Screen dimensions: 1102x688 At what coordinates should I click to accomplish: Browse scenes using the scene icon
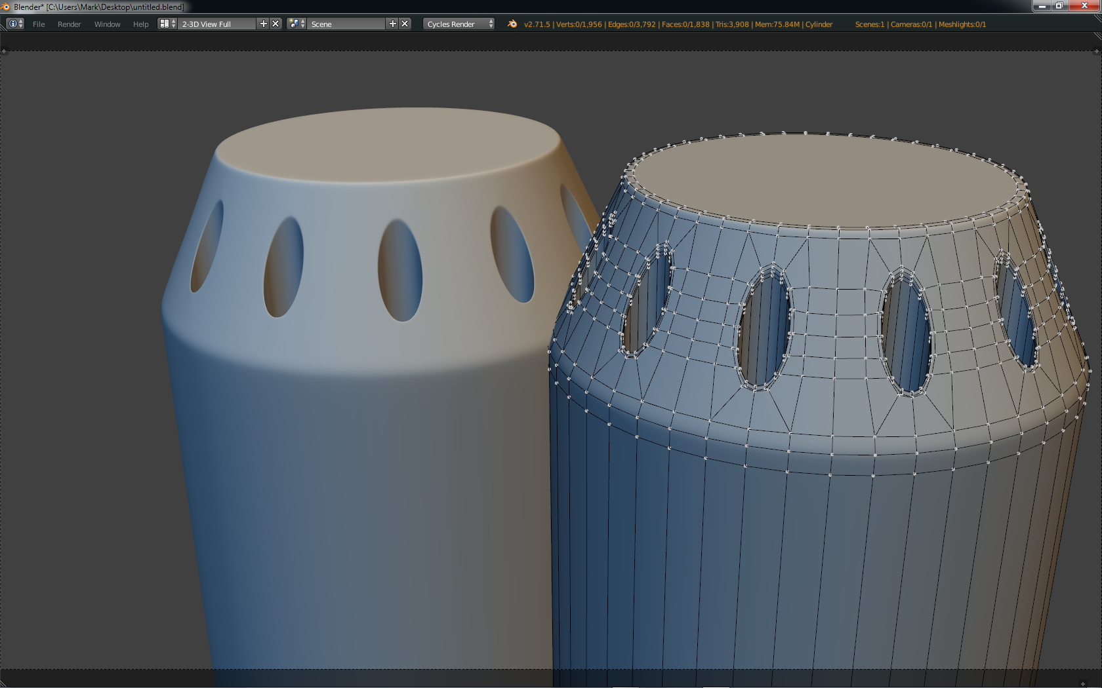tap(296, 24)
